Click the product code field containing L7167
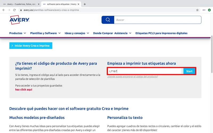 (145, 71)
